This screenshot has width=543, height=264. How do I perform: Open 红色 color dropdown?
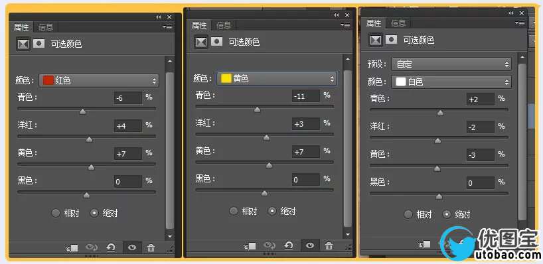99,81
